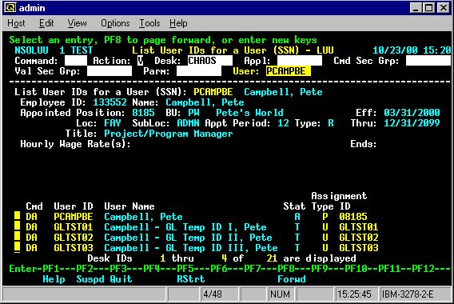Click the Action input field
Viewport: 454px width, 304px height.
[141, 61]
